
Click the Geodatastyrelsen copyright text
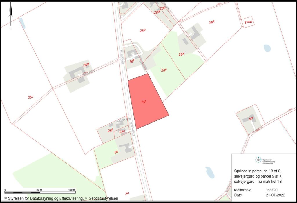point(101,198)
